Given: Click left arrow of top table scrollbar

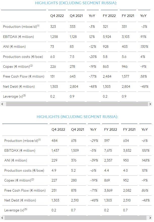Looking at the screenshot, I should pos(2,104).
